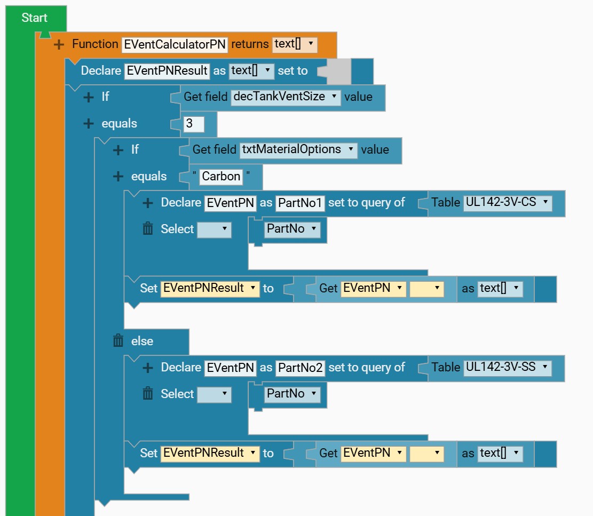Click plus icon on Declare EVentPN PartNo1 block
The height and width of the screenshot is (516, 593).
[x=147, y=203]
